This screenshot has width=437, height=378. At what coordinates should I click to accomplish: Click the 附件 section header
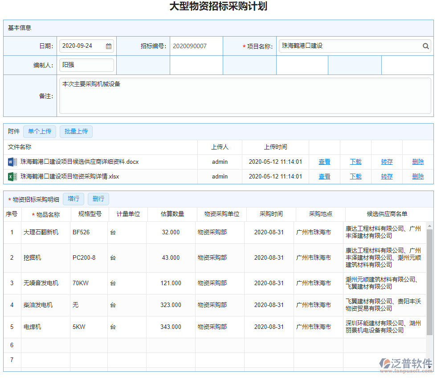(x=13, y=131)
